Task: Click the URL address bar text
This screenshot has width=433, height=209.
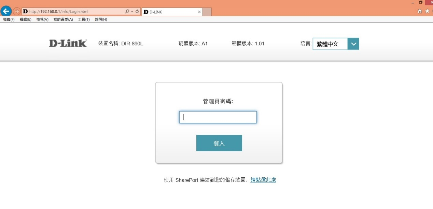Action: pos(68,12)
